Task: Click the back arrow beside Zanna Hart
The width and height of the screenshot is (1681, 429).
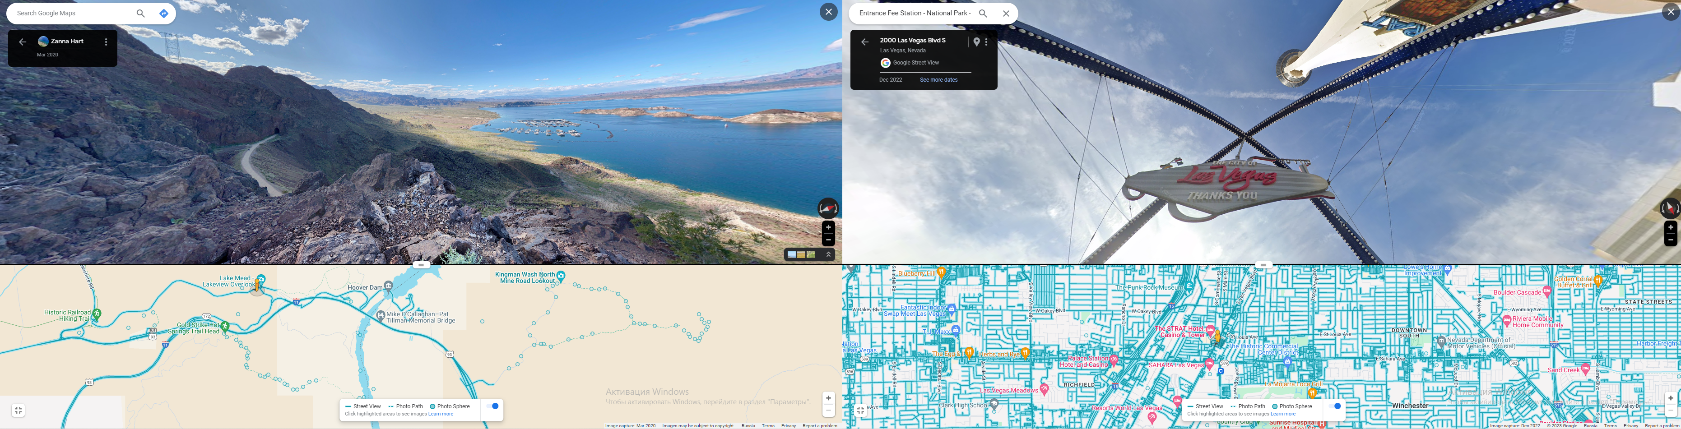Action: tap(23, 42)
